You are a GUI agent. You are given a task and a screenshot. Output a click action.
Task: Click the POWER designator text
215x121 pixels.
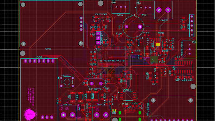pos(163,20)
